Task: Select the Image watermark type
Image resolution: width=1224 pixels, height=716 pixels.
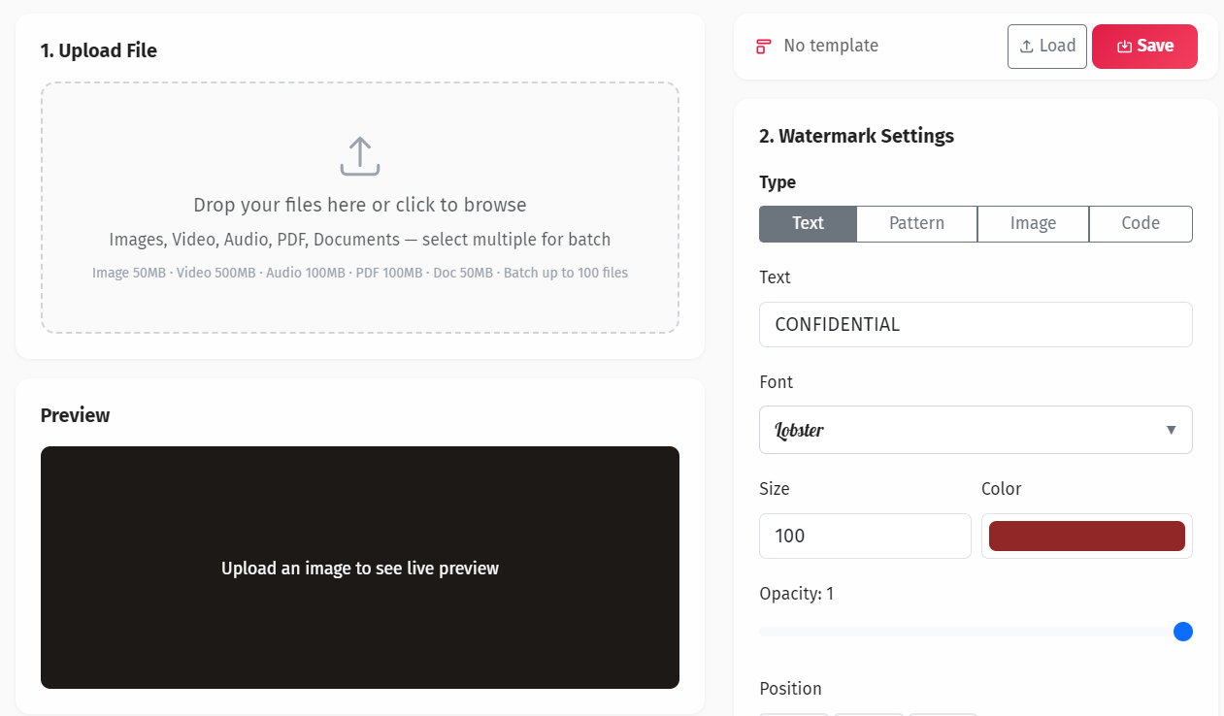Action: point(1033,223)
